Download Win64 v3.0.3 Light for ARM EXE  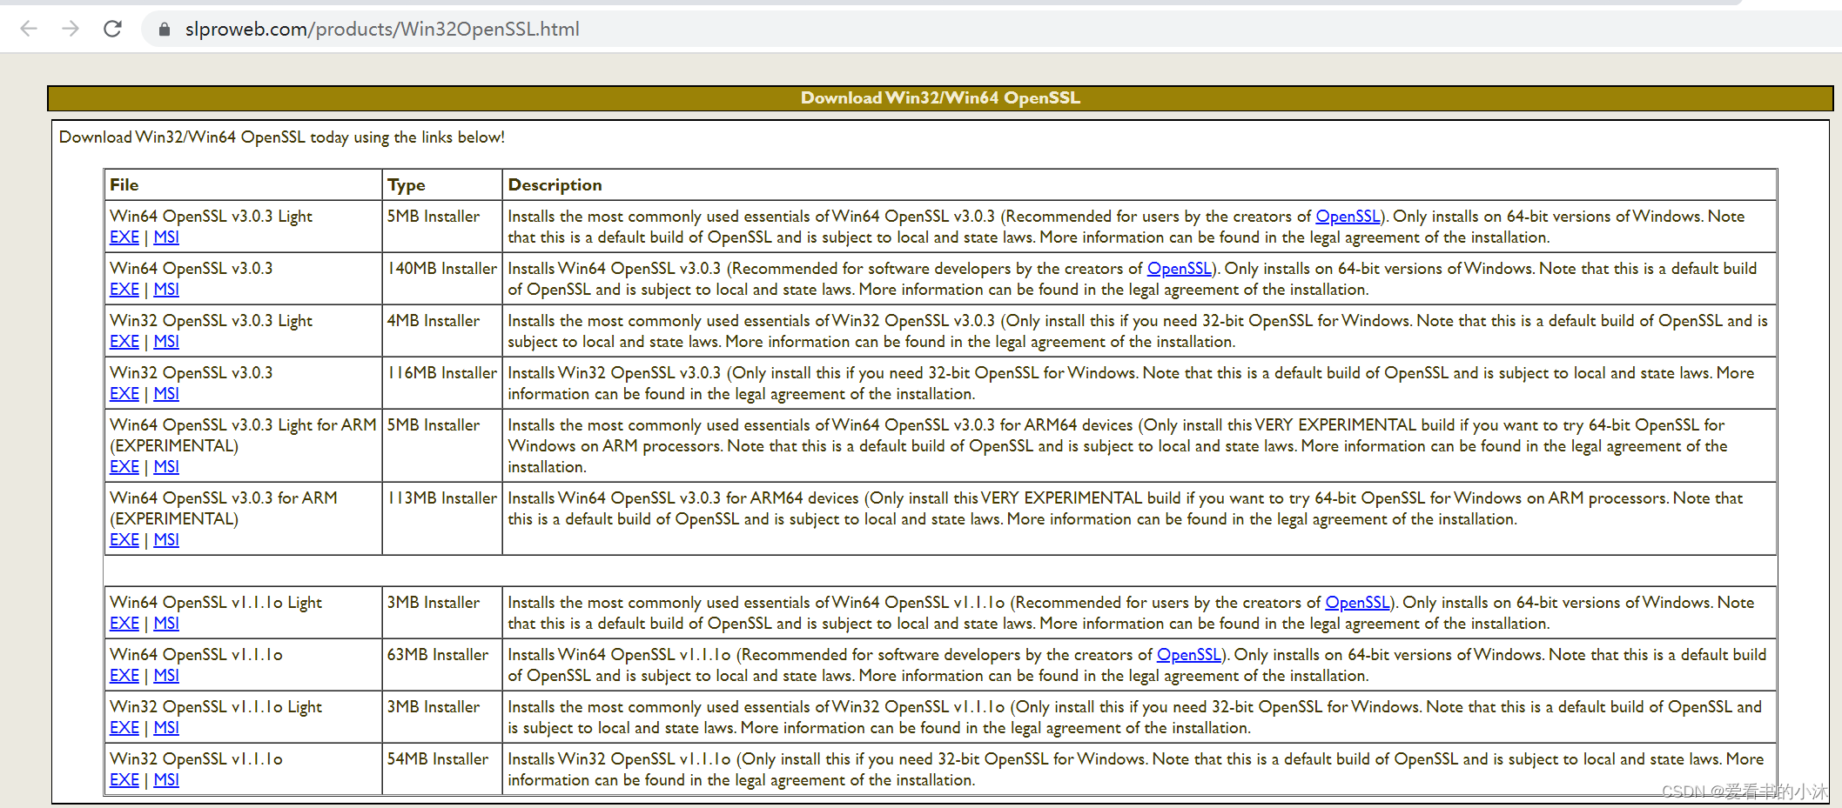(124, 467)
